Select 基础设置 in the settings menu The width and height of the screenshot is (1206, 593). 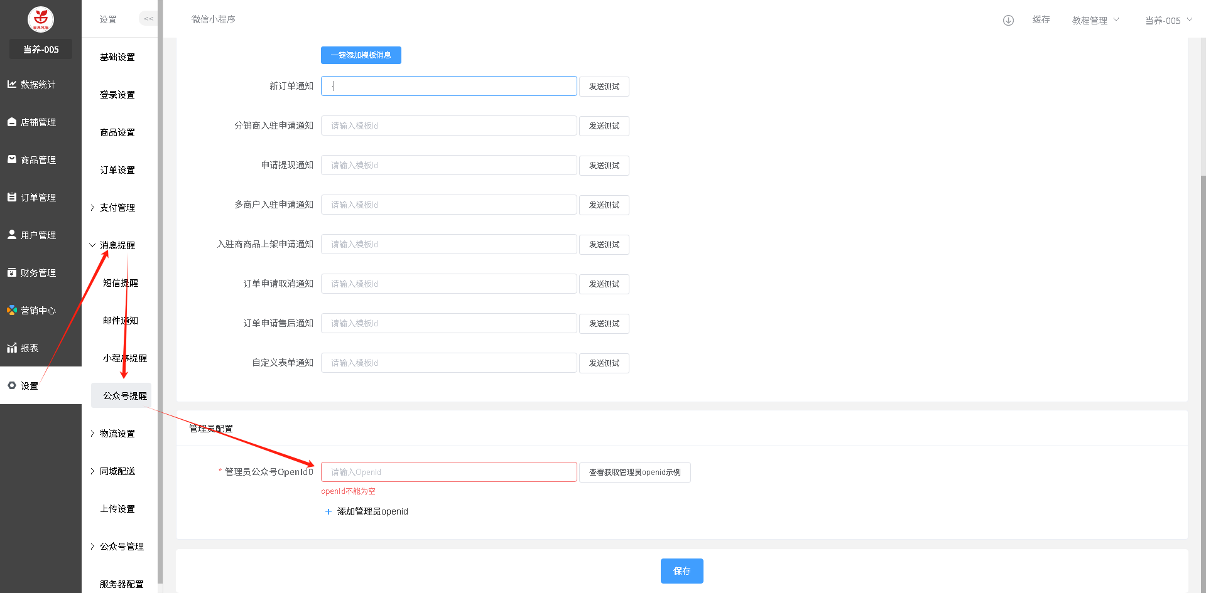click(117, 57)
